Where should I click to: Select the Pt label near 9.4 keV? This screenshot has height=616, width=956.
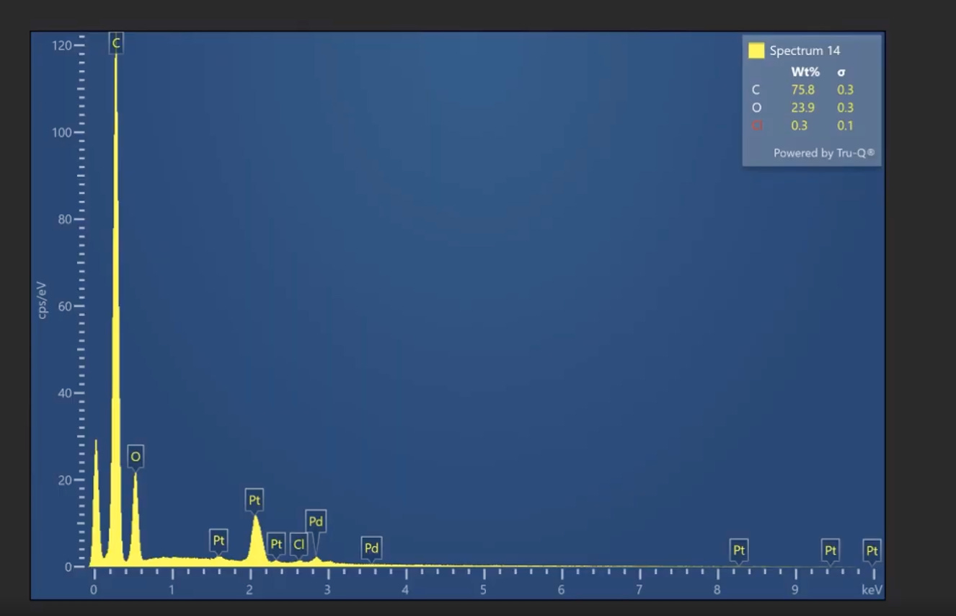tap(831, 550)
